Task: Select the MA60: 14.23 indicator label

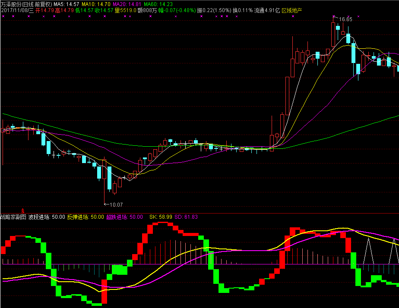Action: pos(158,4)
